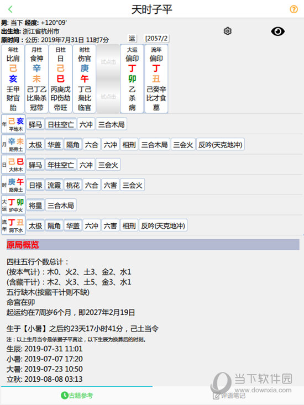The image size is (304, 405).
Task: Open settings gear icon
Action: 228,31
